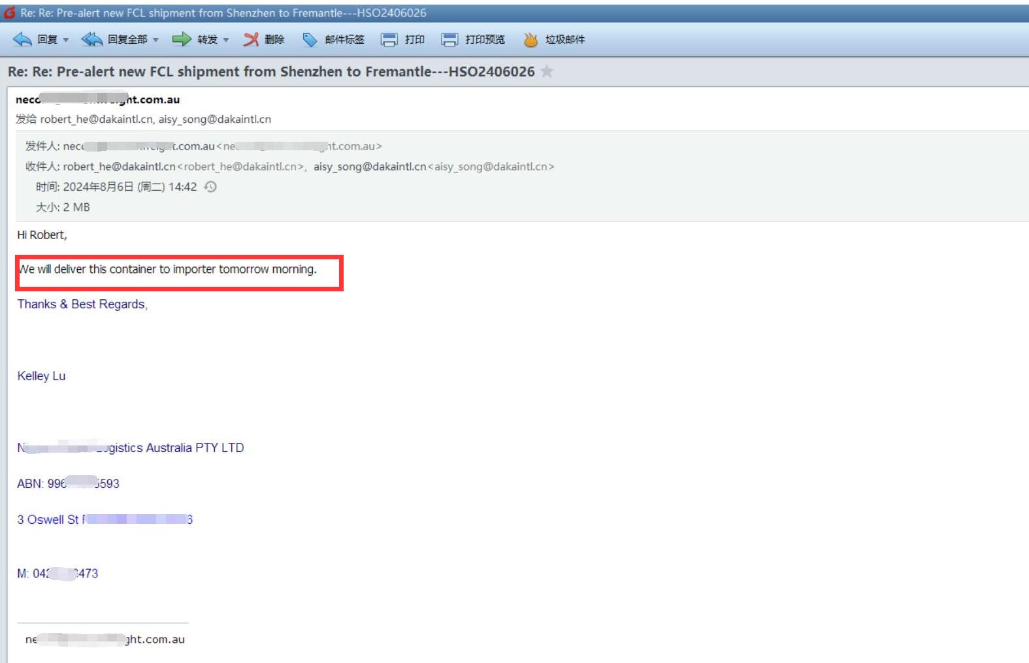Click the mail tag (邮件标签) icon
The width and height of the screenshot is (1029, 663).
[310, 40]
